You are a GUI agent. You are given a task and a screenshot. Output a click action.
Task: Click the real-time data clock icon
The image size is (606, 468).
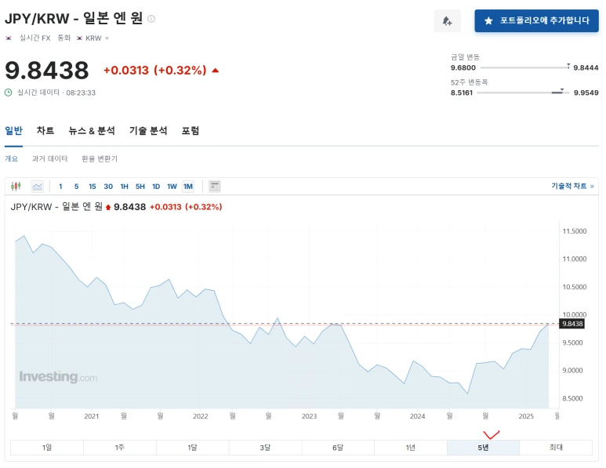click(8, 93)
